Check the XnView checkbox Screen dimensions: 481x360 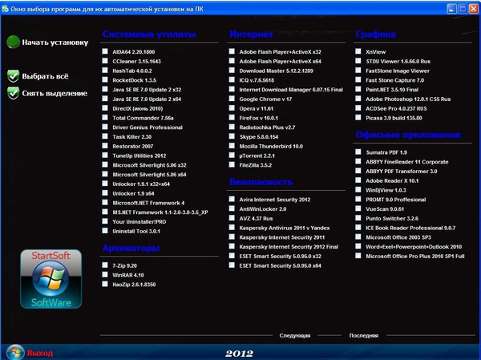[x=358, y=51]
